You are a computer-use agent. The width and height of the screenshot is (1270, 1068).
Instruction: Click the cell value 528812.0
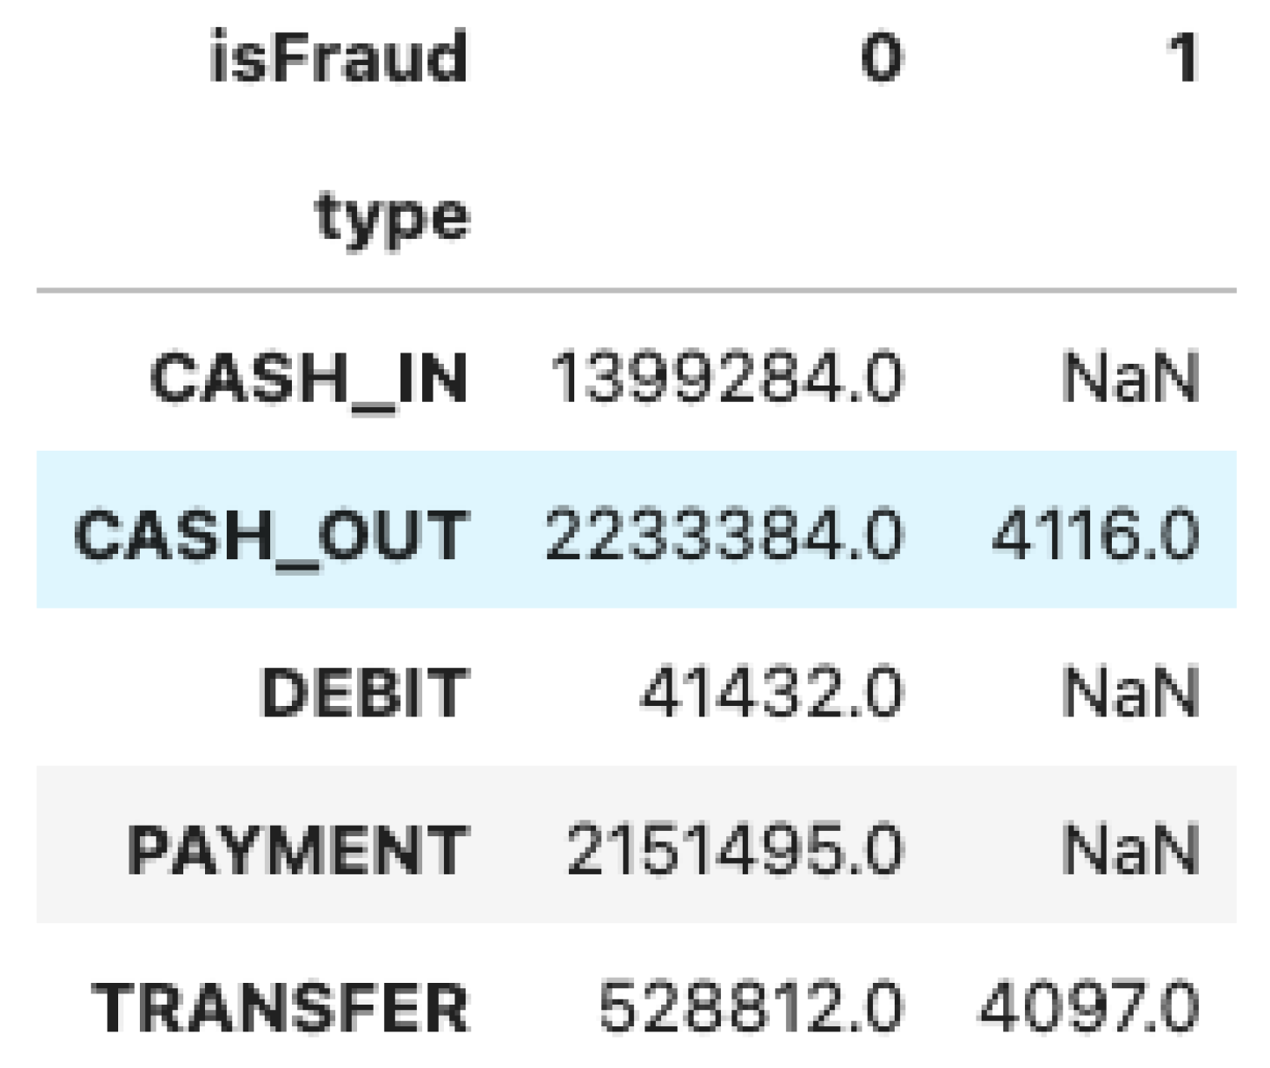(x=751, y=1007)
